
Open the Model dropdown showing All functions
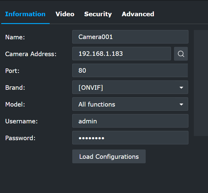(130, 104)
